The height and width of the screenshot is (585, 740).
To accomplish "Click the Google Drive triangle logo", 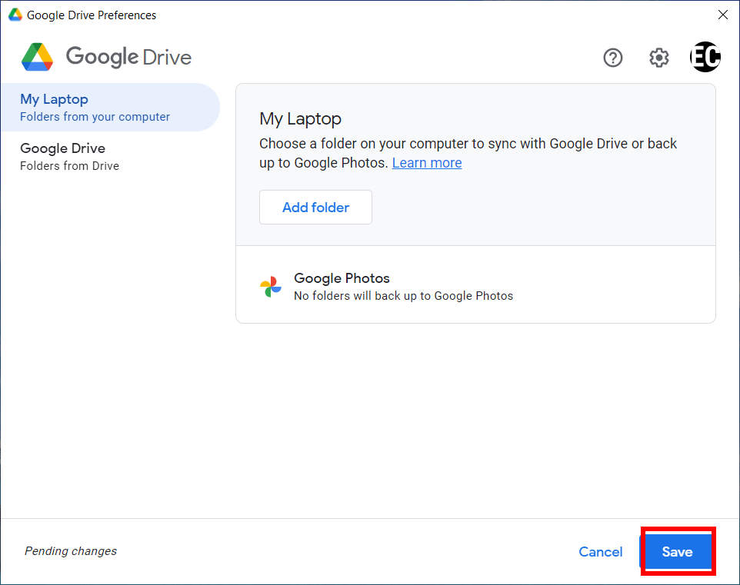I will coord(37,57).
